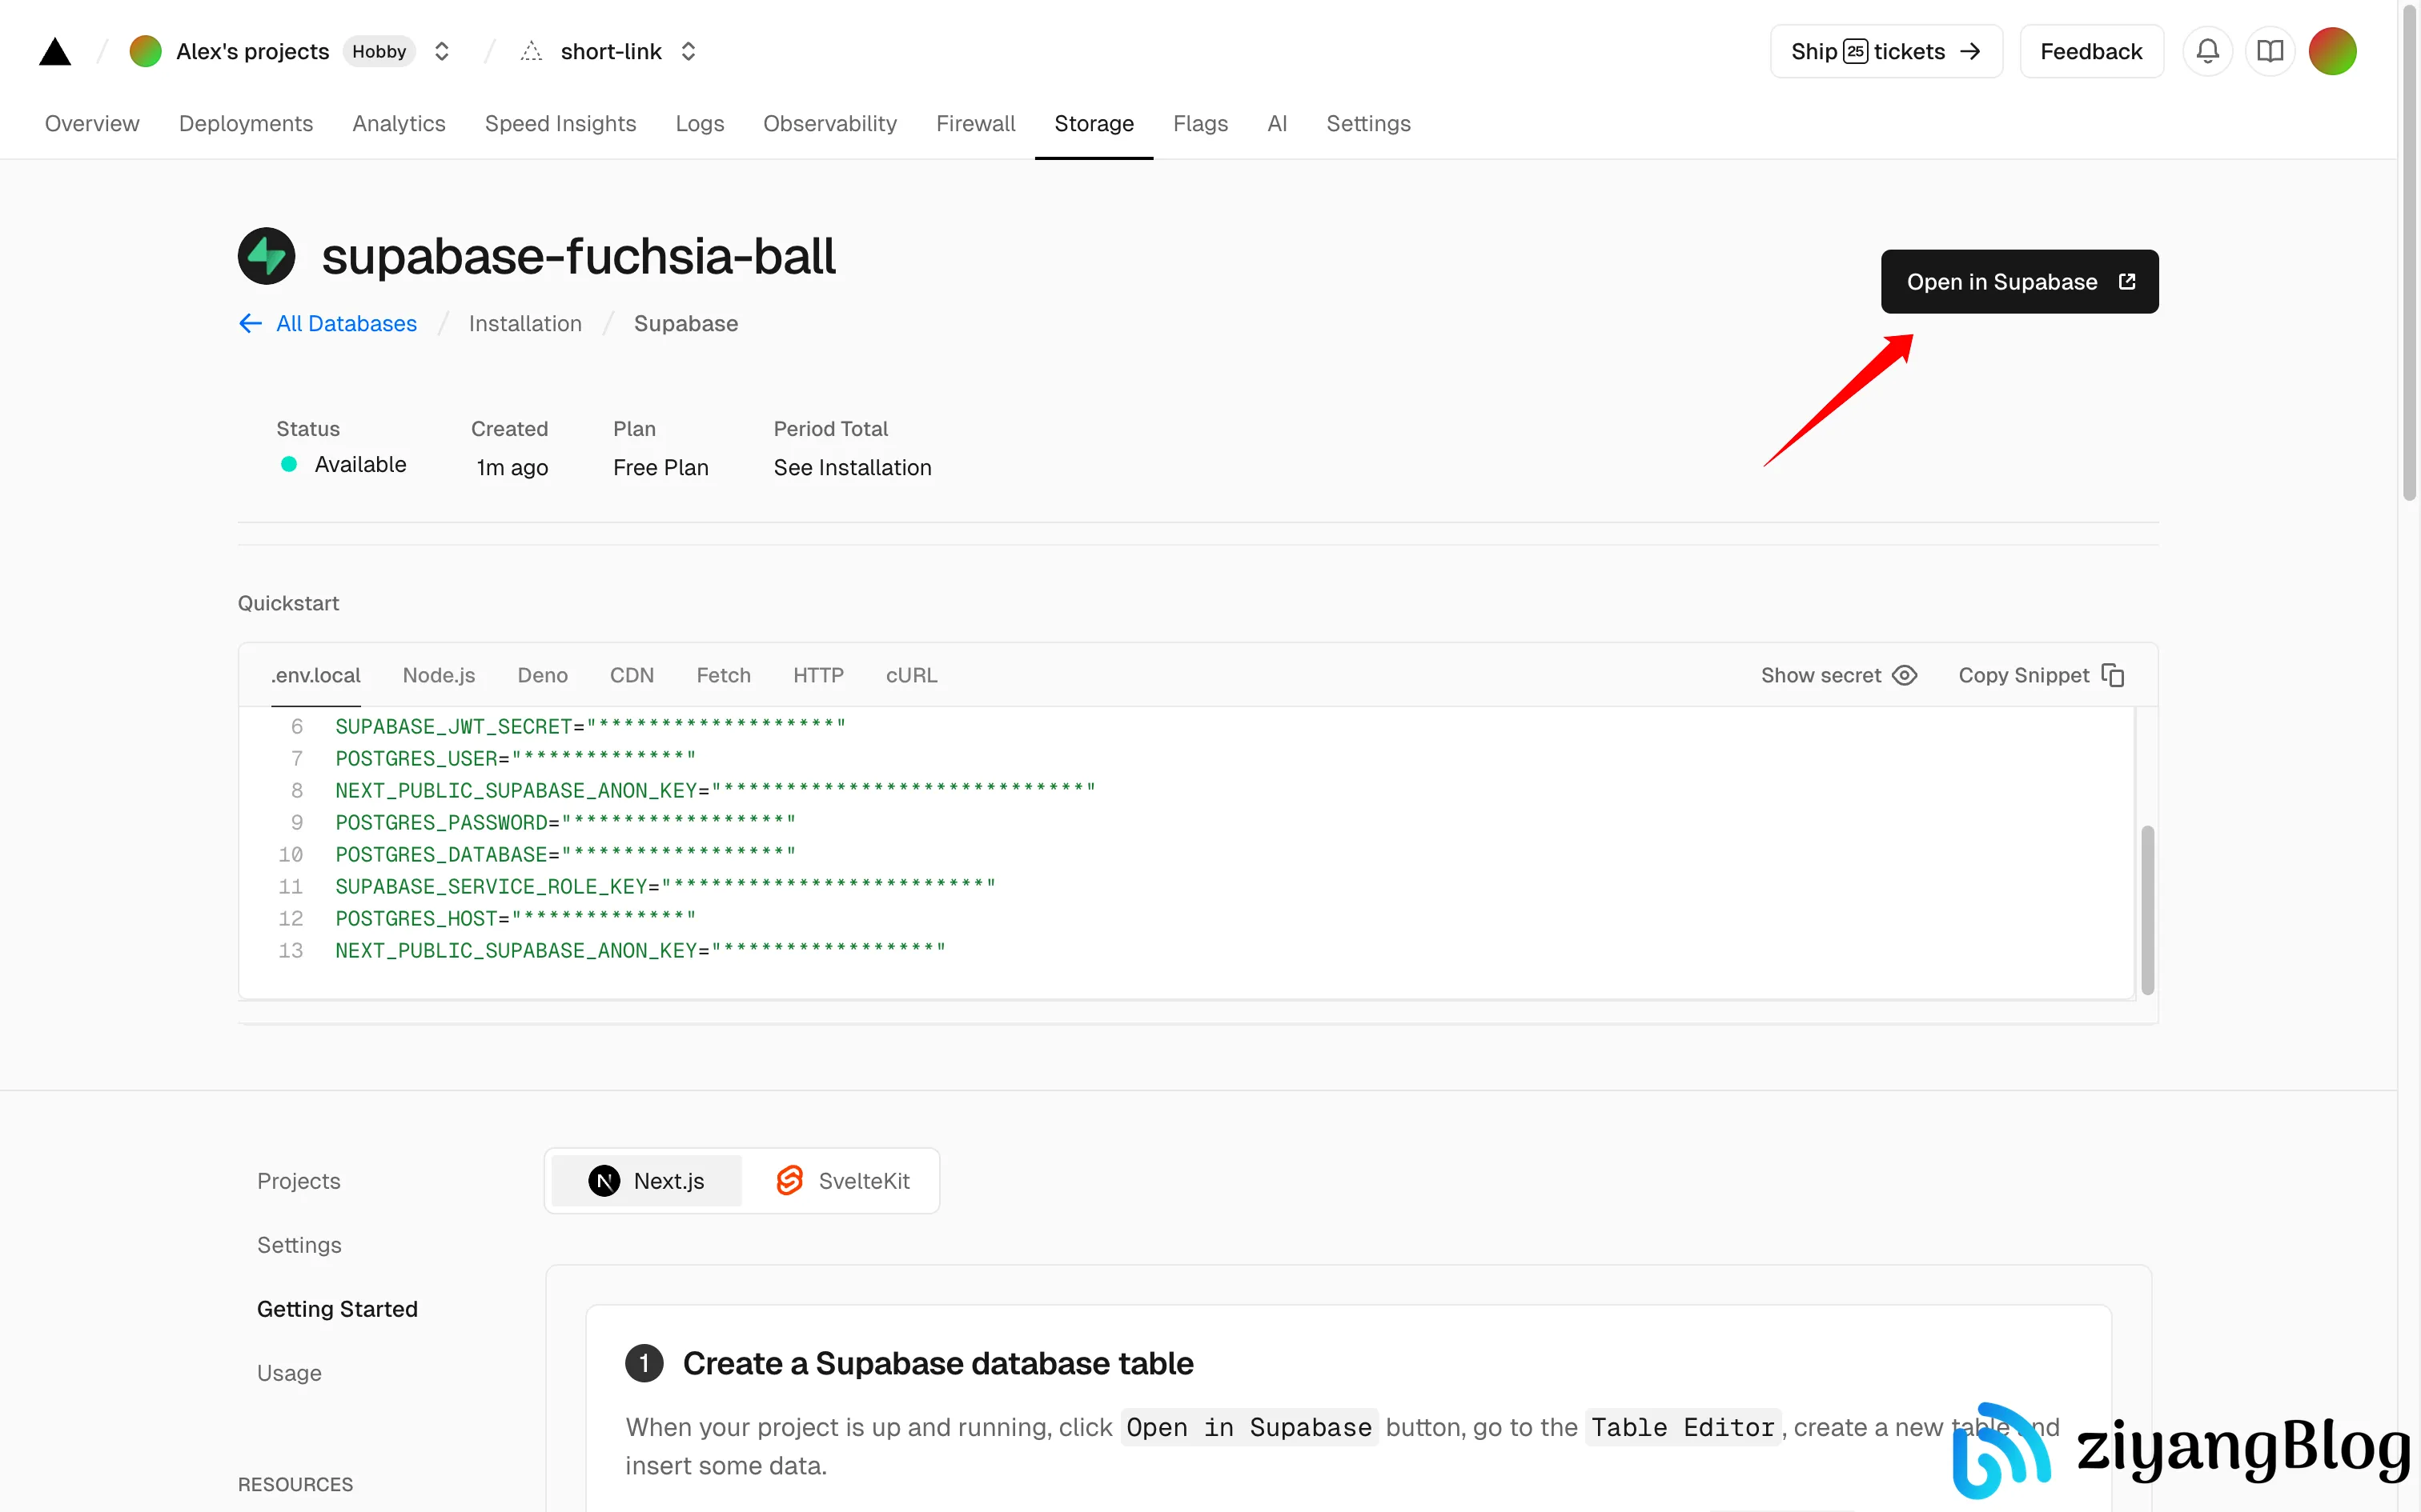Open Alex's projects team avatar

(145, 51)
